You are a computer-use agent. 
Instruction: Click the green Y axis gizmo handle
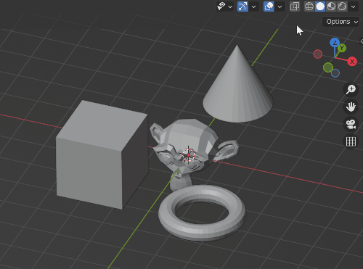coord(342,48)
